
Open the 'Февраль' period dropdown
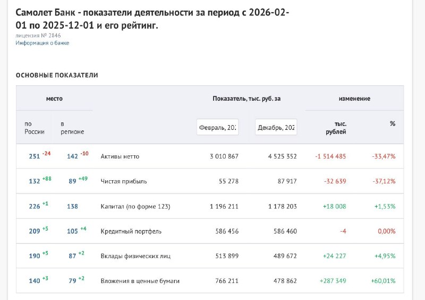coord(218,127)
